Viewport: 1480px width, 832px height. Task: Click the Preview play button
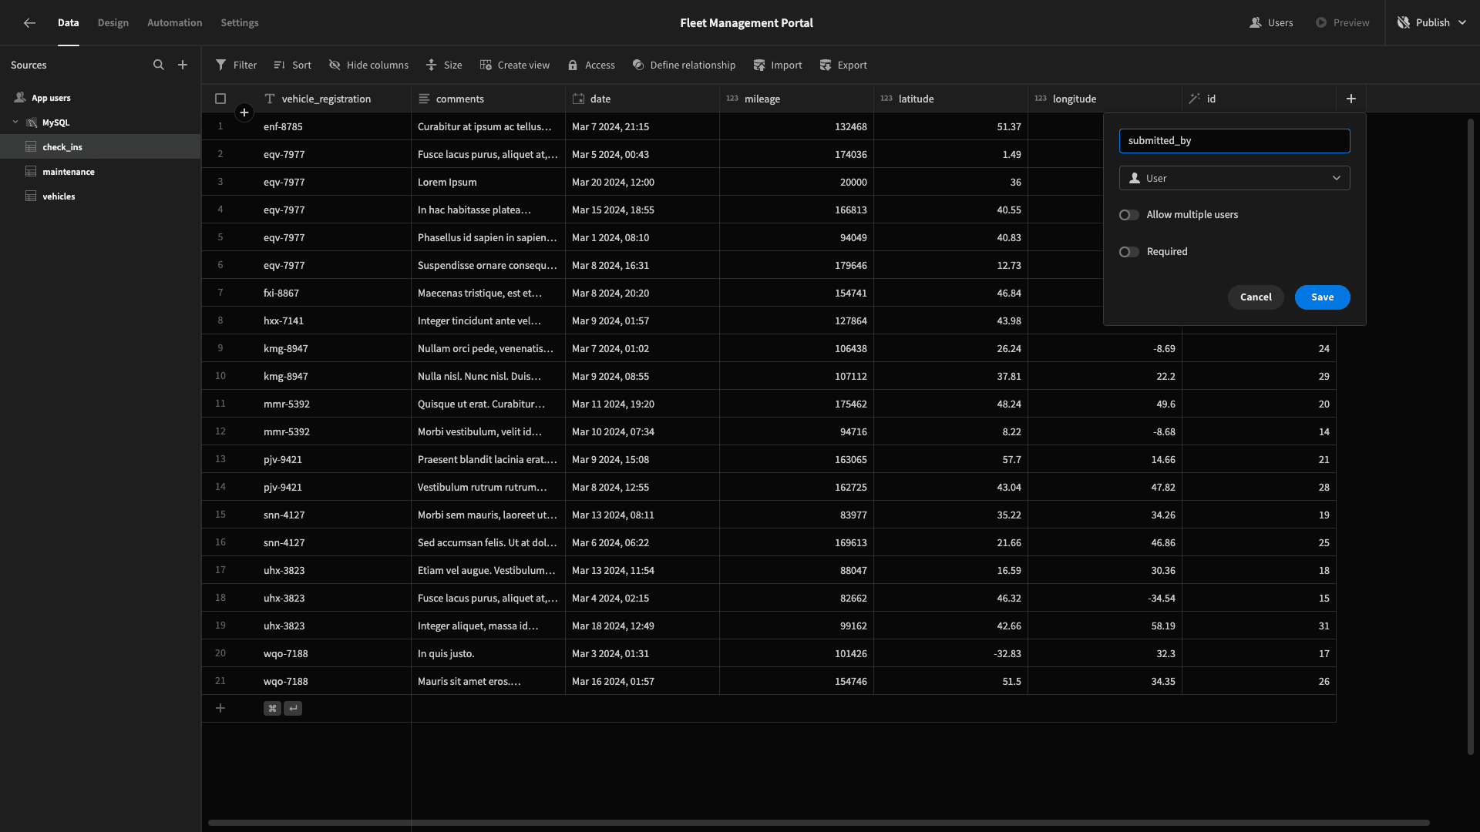[x=1342, y=23]
